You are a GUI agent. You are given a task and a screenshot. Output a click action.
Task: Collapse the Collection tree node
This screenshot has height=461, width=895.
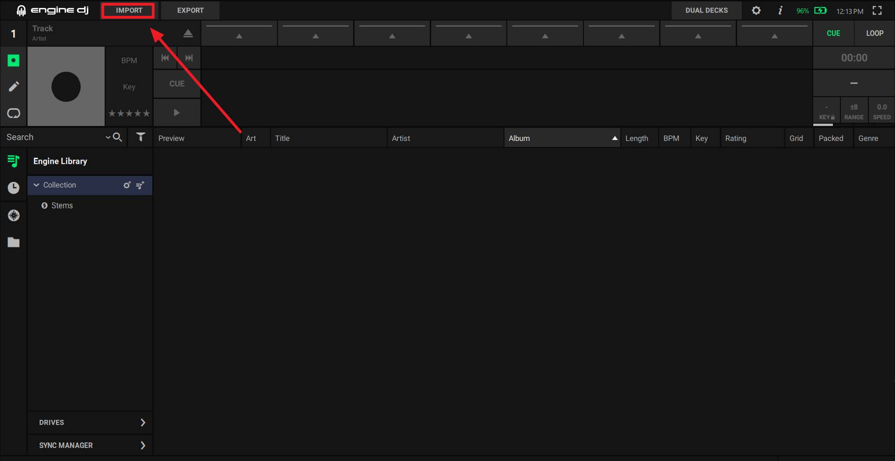tap(36, 185)
